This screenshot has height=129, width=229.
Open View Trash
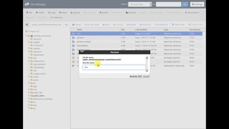178,25
